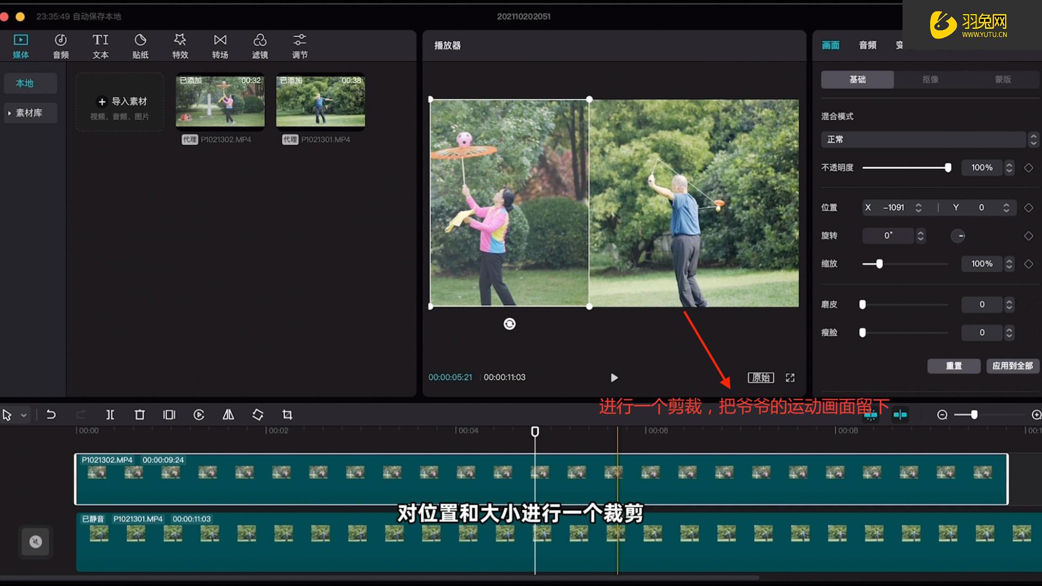The image size is (1042, 586).
Task: Click the rotation degree field
Action: [x=888, y=235]
